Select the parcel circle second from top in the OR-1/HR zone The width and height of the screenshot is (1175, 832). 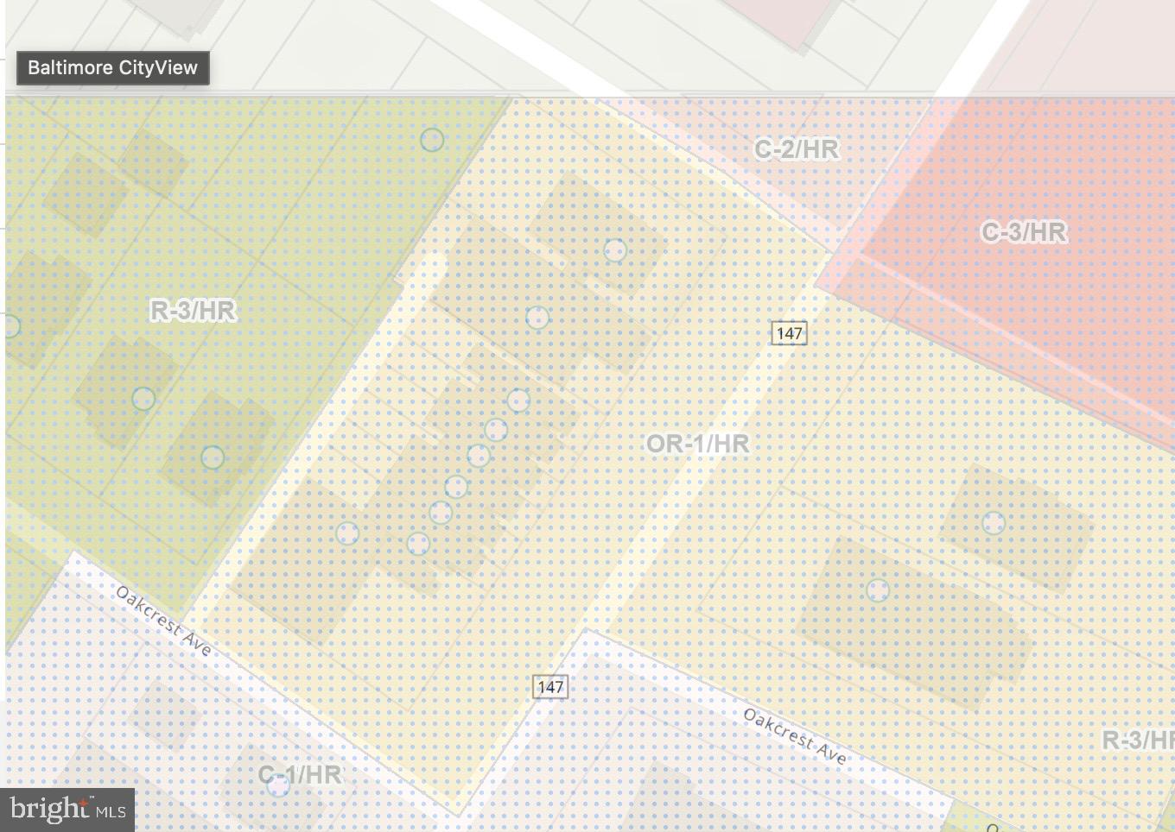[x=537, y=318]
